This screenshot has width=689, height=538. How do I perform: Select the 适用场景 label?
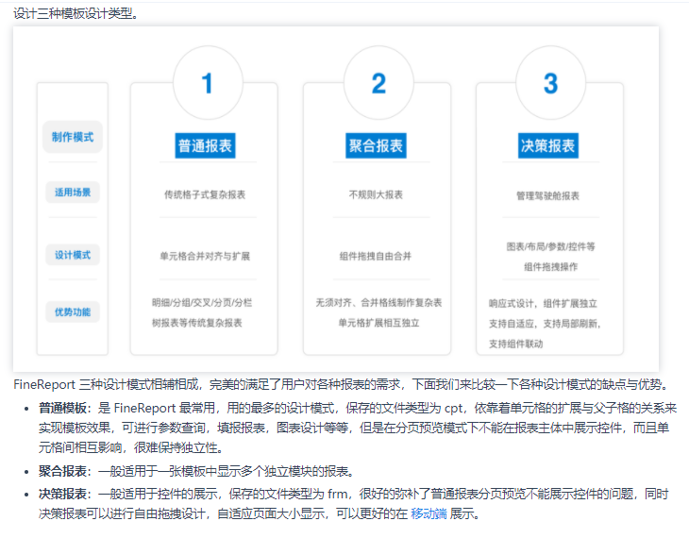pyautogui.click(x=73, y=193)
